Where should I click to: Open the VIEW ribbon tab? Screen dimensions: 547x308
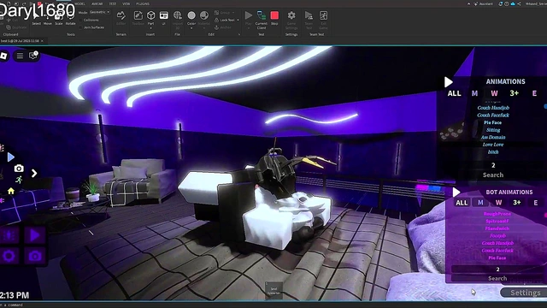point(126,3)
